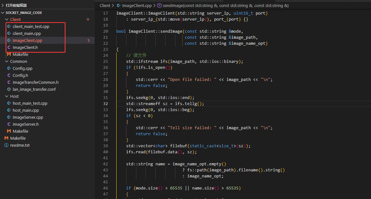This screenshot has width=371, height=199.
Task: Click the info icon beside readme.txt
Action: coord(6,145)
